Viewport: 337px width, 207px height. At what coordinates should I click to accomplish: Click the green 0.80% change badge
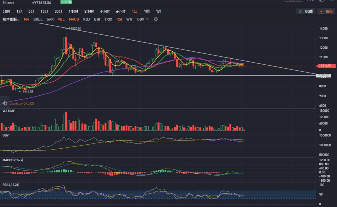click(66, 2)
